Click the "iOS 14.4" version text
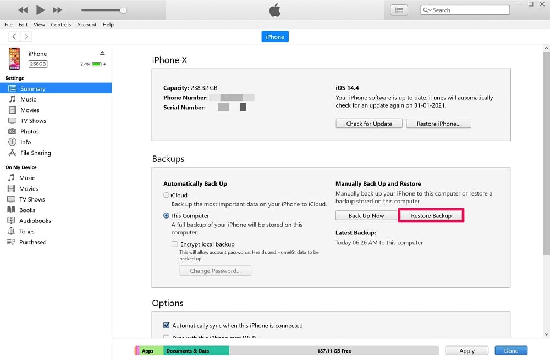550x363 pixels. 347,88
